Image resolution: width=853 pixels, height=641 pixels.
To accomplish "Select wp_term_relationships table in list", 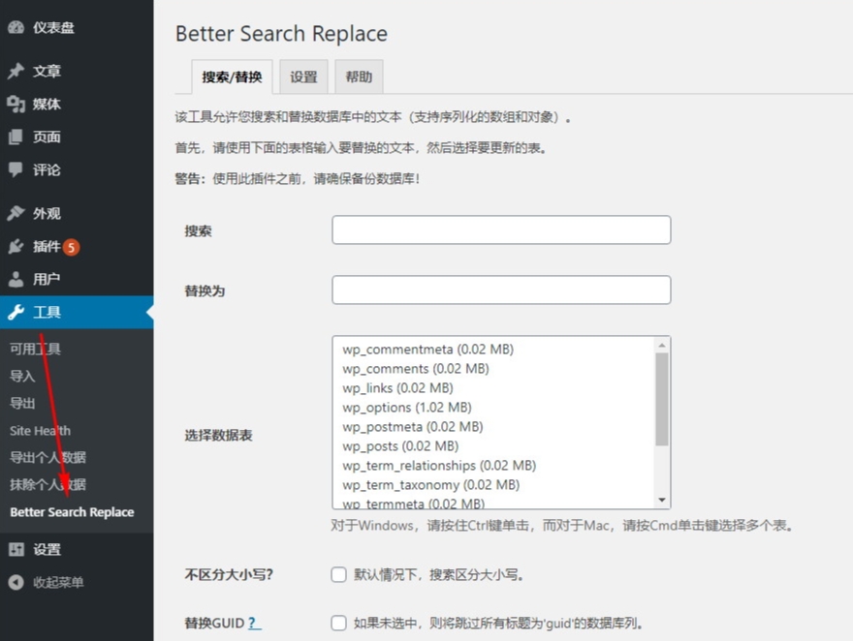I will (439, 466).
